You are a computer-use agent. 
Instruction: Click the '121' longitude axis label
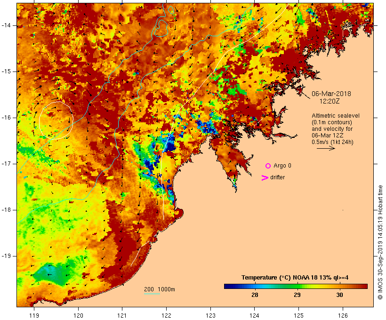pyautogui.click(x=122, y=315)
